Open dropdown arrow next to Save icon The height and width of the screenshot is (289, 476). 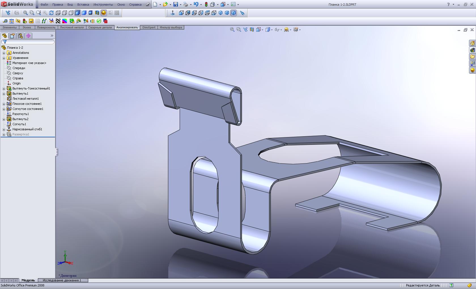pos(180,5)
